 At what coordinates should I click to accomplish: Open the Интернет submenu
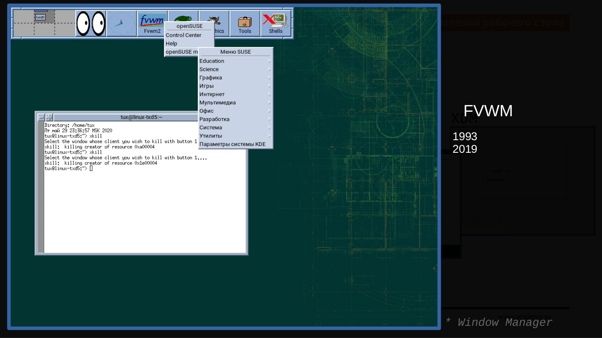[236, 94]
